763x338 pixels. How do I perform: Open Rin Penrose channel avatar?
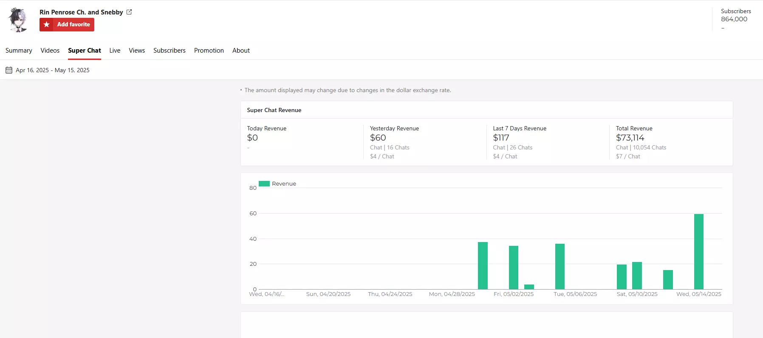(18, 20)
